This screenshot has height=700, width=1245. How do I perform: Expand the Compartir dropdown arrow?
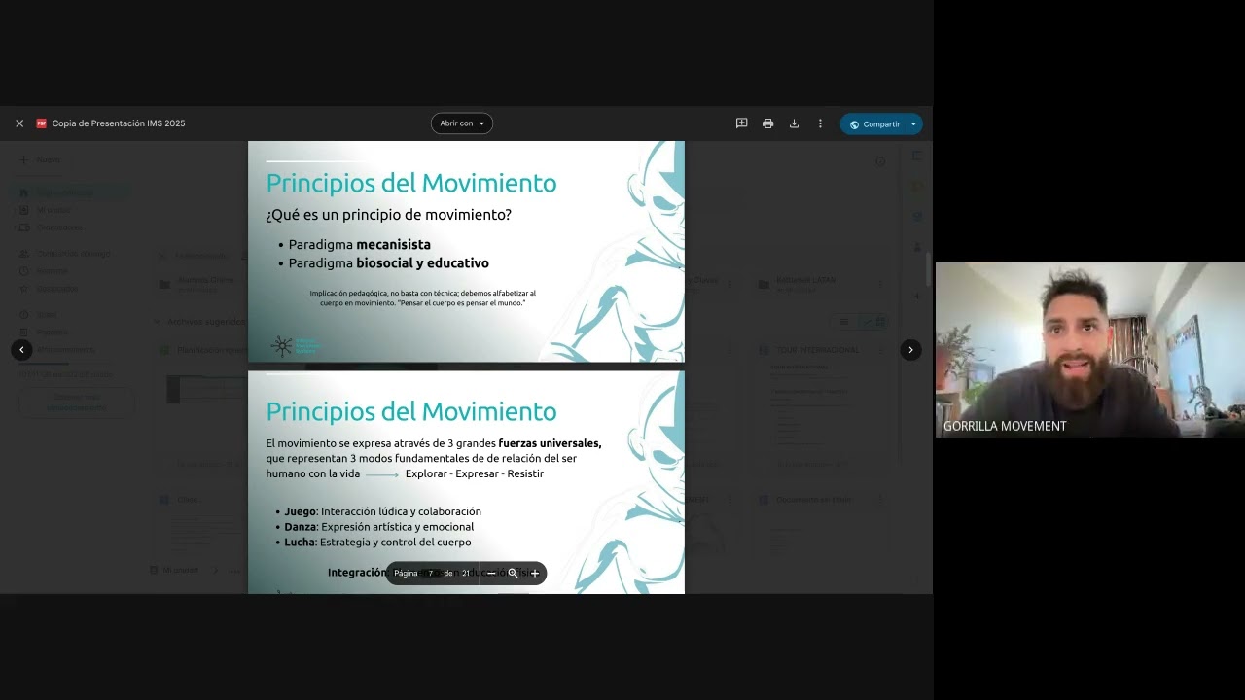tap(913, 124)
